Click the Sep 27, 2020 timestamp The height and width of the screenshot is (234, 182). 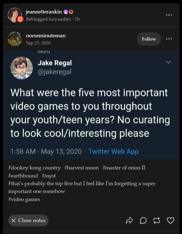click(38, 43)
